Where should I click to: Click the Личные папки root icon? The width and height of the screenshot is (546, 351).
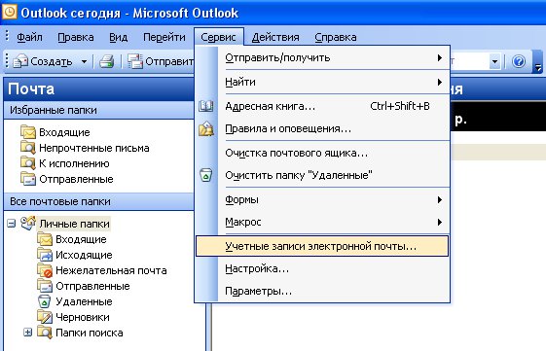28,223
